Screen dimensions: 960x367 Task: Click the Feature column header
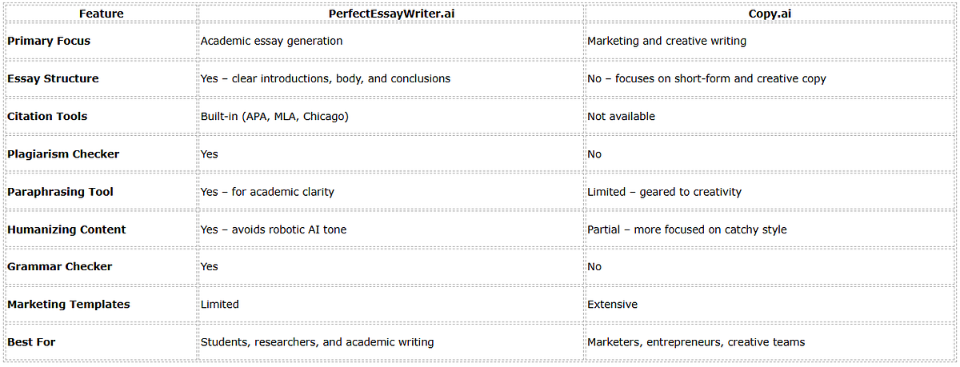(x=101, y=14)
